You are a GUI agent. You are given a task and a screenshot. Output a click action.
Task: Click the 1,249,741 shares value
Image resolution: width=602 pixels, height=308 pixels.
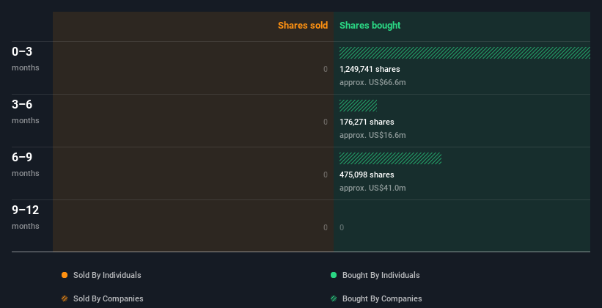coord(370,69)
